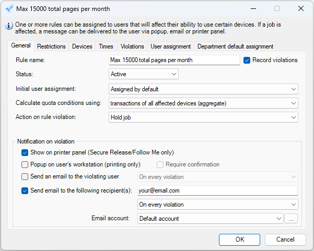Click the Cancel button
Image resolution: width=314 pixels, height=251 pixels.
click(285, 240)
